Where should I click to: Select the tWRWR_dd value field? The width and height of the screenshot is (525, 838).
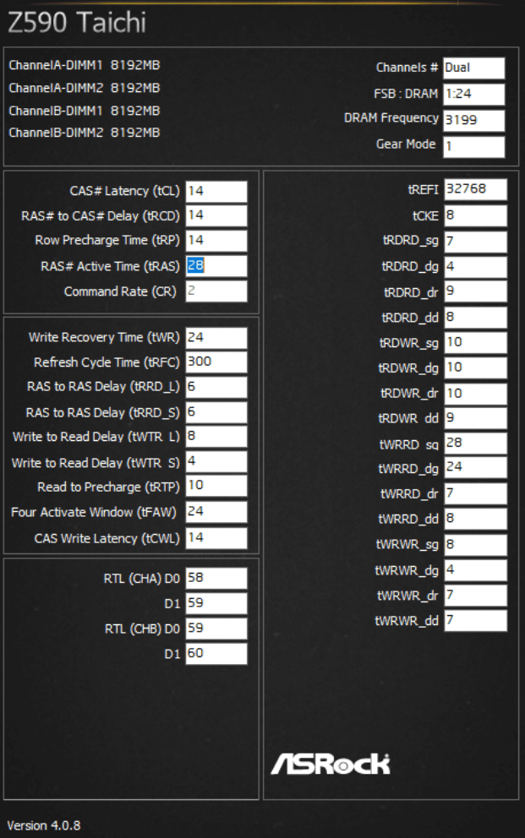point(476,621)
